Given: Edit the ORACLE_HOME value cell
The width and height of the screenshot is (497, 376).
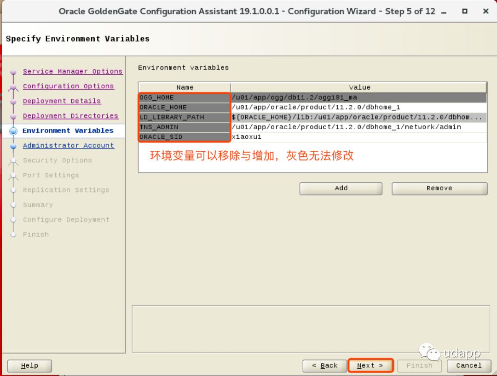Looking at the screenshot, I should 358,107.
